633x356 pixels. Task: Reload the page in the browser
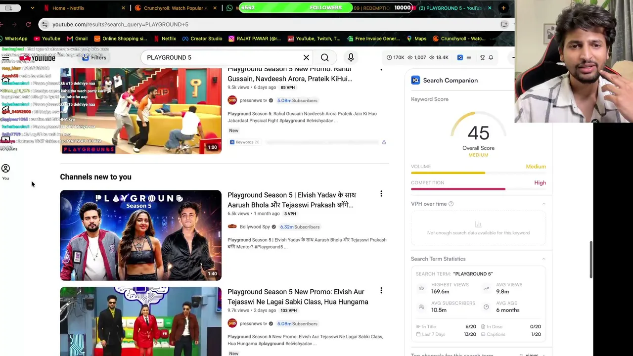(28, 24)
